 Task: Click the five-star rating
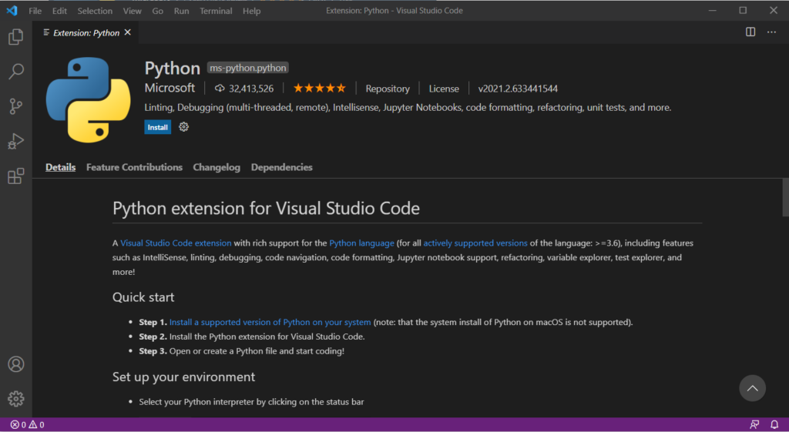(x=319, y=89)
